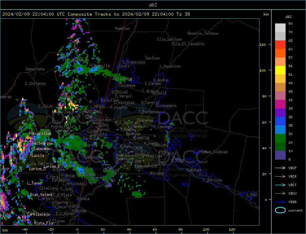The image size is (306, 234).
Task: Click the L_Asuncion place label
Action: click(170, 66)
